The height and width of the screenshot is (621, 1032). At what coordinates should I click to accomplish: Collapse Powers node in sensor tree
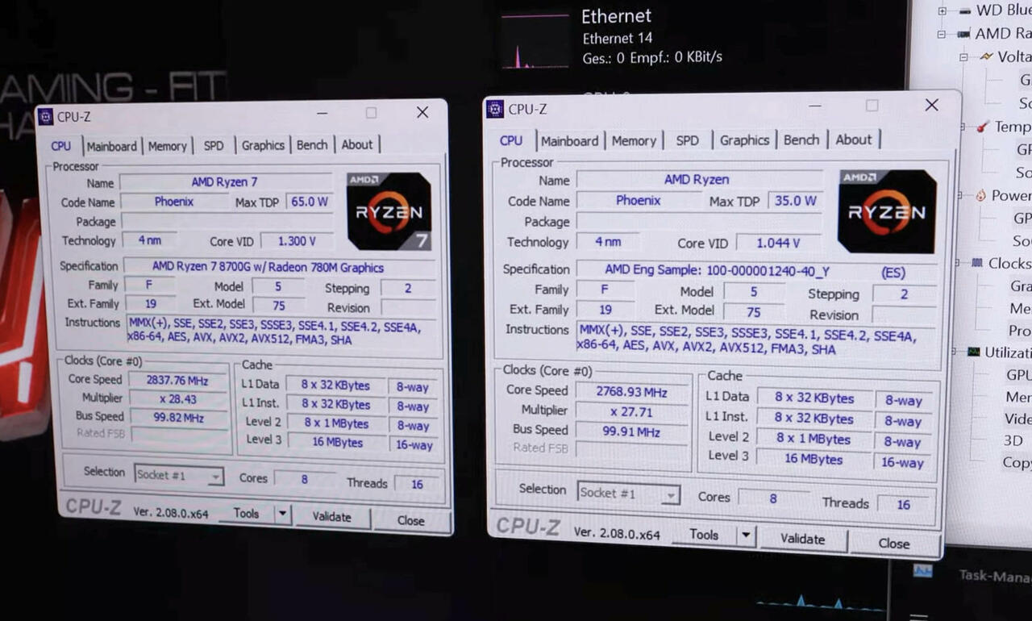pyautogui.click(x=960, y=195)
